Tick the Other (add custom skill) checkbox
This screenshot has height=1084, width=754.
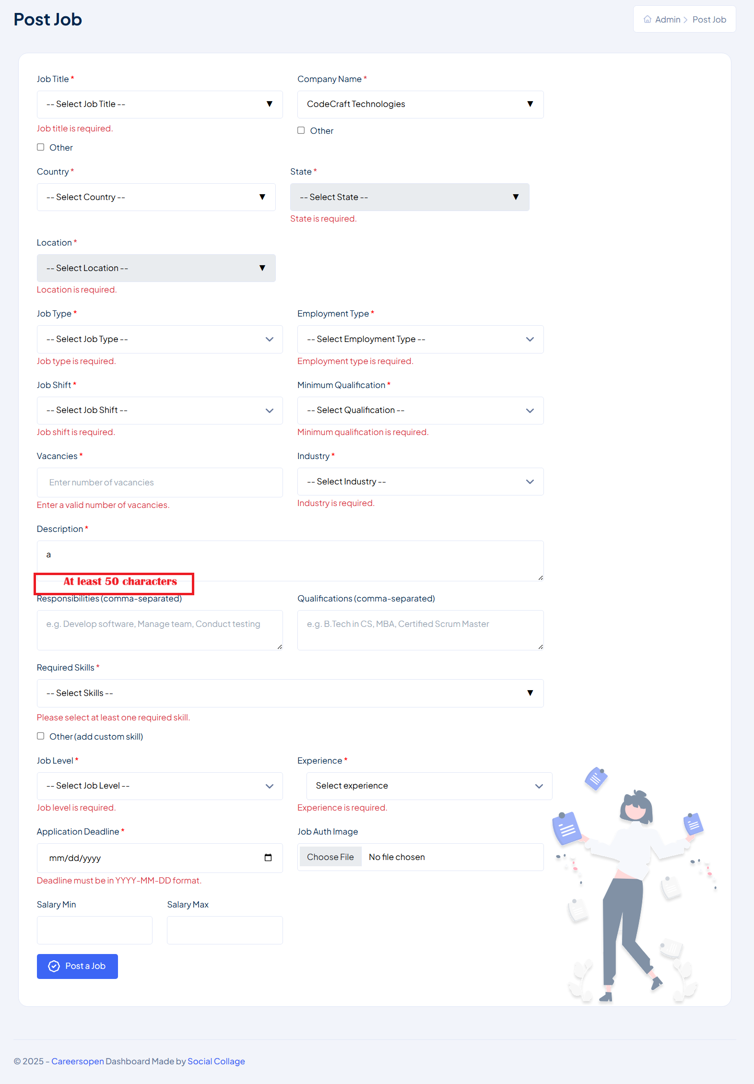(41, 736)
